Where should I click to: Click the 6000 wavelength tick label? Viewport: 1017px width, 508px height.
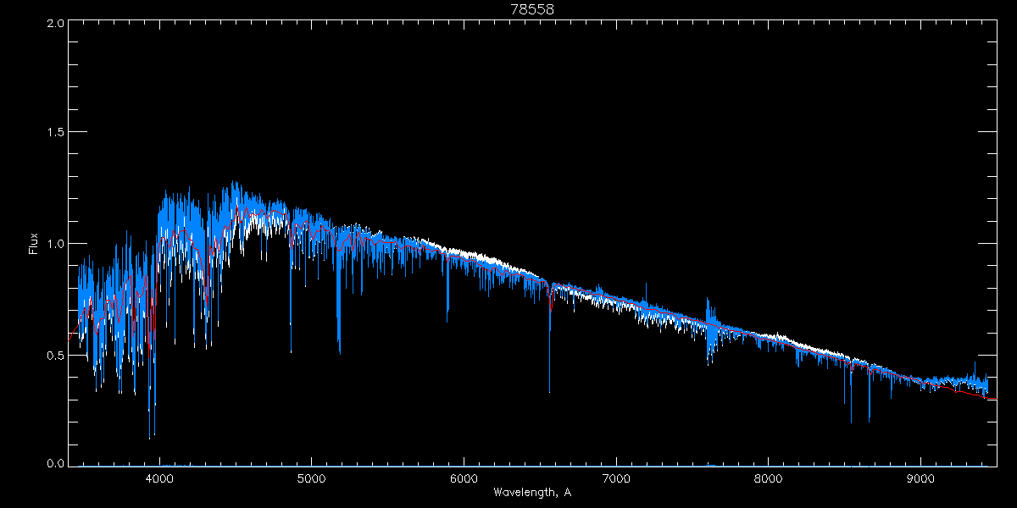click(x=464, y=478)
